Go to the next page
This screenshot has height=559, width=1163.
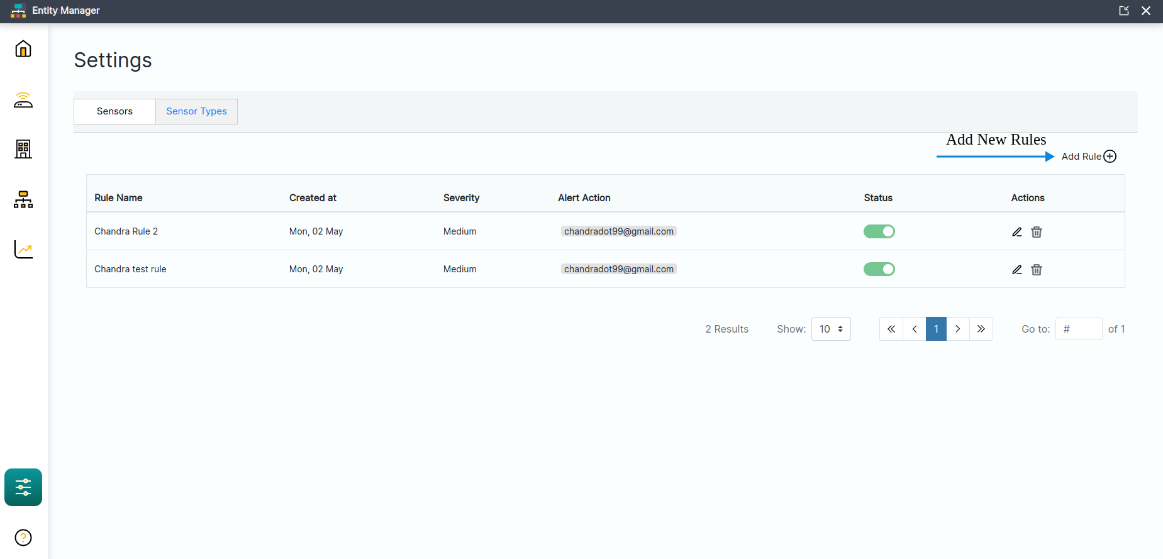click(958, 329)
